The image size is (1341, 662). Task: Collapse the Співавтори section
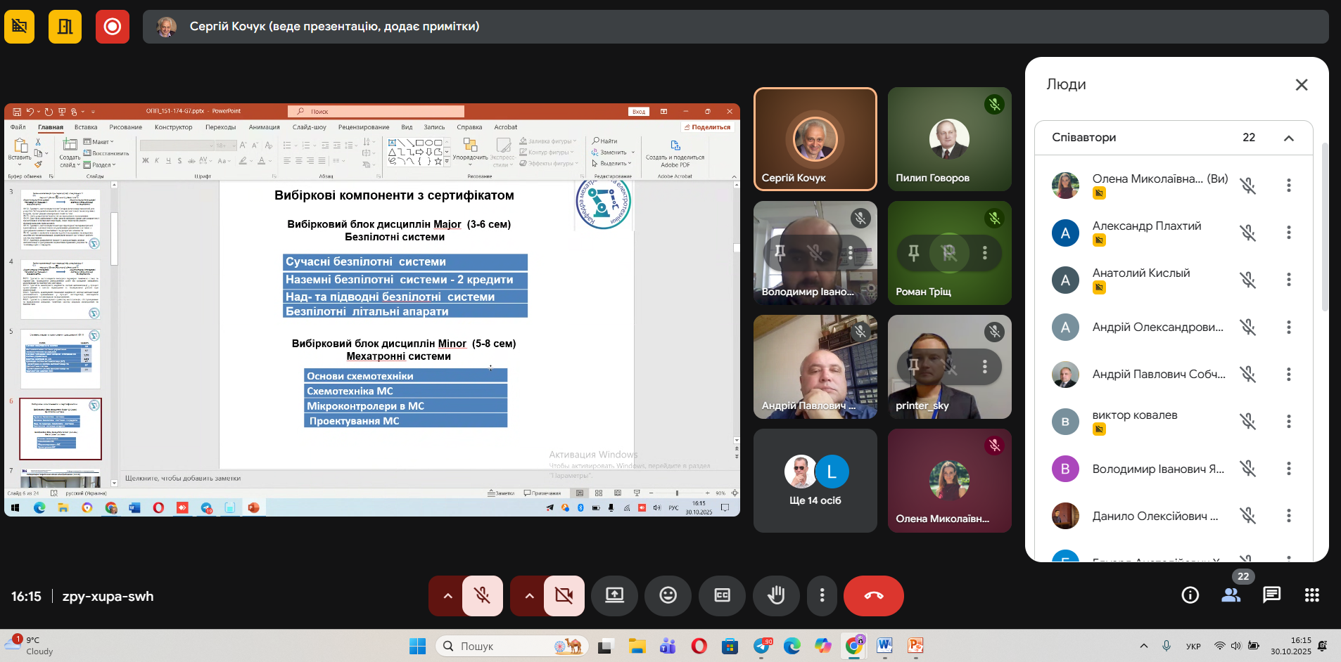click(1288, 138)
